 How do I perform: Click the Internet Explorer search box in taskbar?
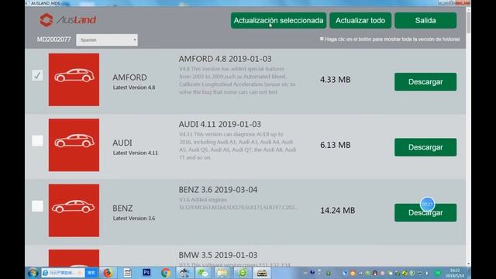(63, 273)
